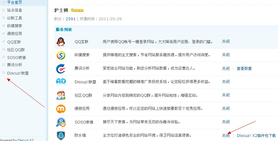This screenshot has height=141, width=278.
Task: Click 关闭 in the 漫游应用 row
Action: pos(226,108)
